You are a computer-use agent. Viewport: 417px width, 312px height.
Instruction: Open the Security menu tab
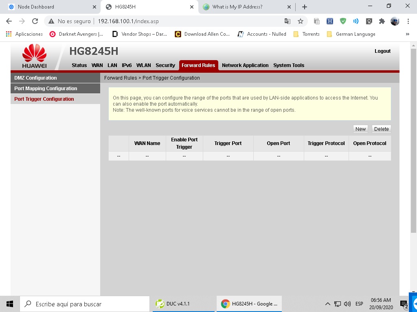(165, 65)
